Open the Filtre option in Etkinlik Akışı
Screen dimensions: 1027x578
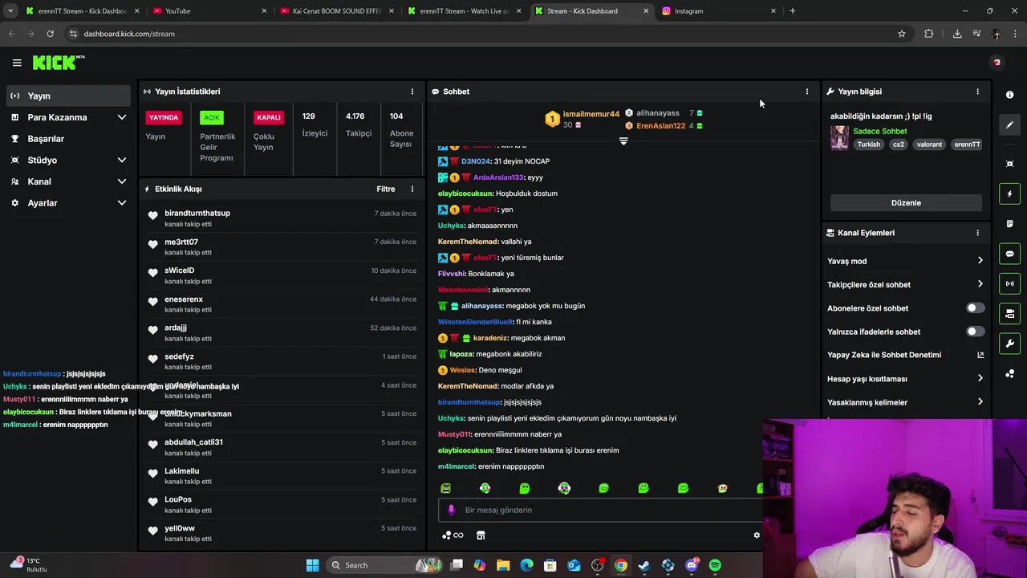coord(386,189)
